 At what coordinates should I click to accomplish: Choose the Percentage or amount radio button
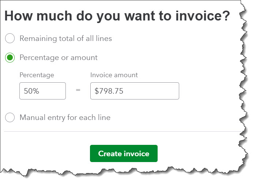[x=10, y=57]
